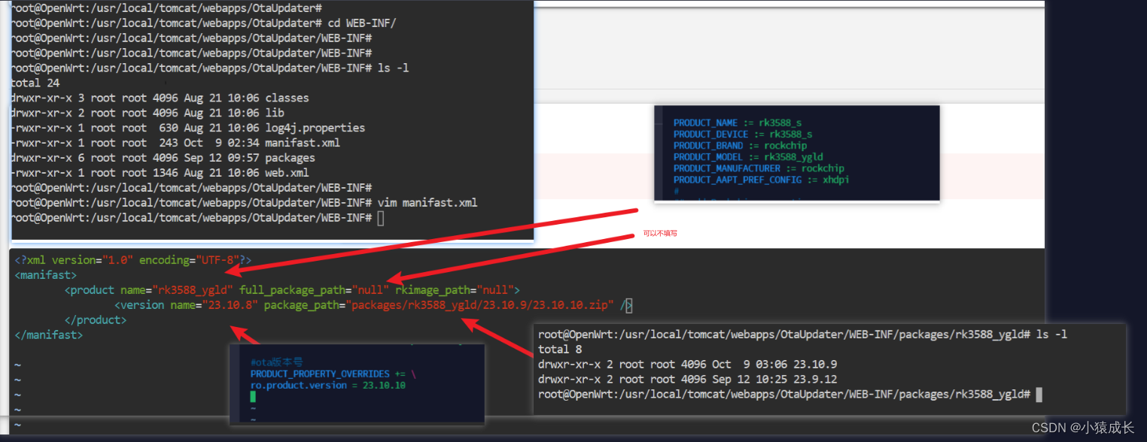Click the xml version="1.0" declaration line
Screen dimensions: 1147x442
click(133, 260)
